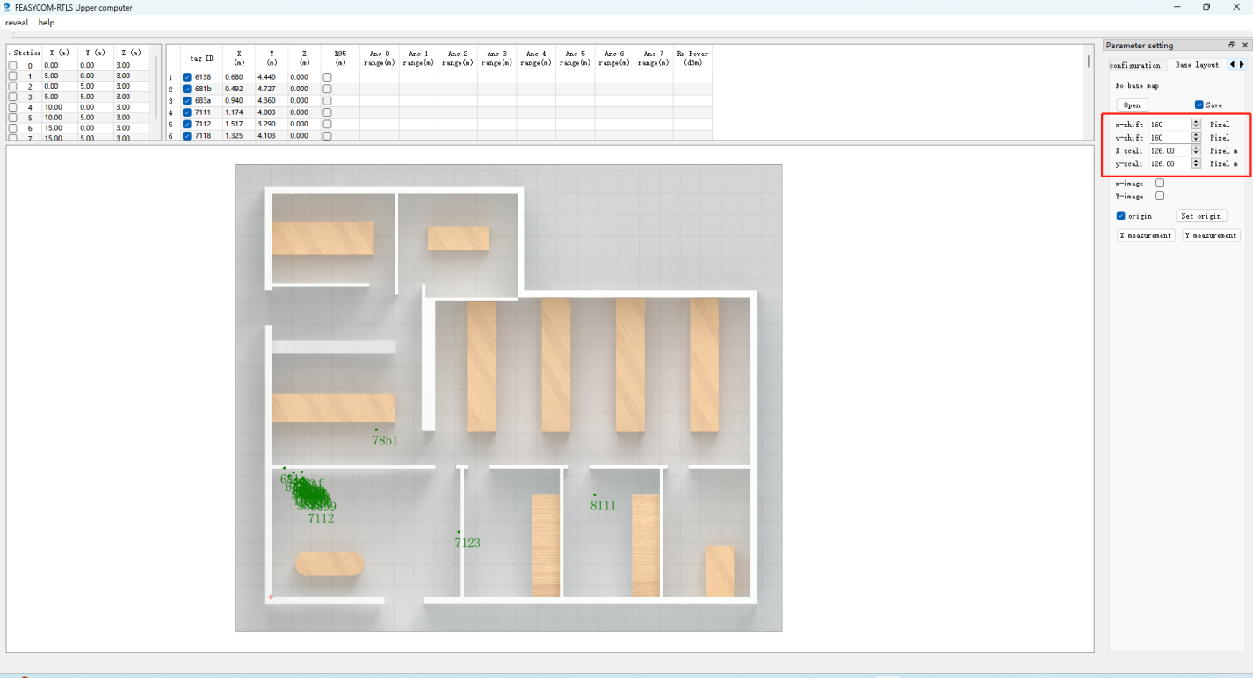Enable the x-image checkbox
Image resolution: width=1253 pixels, height=678 pixels.
pos(1160,183)
